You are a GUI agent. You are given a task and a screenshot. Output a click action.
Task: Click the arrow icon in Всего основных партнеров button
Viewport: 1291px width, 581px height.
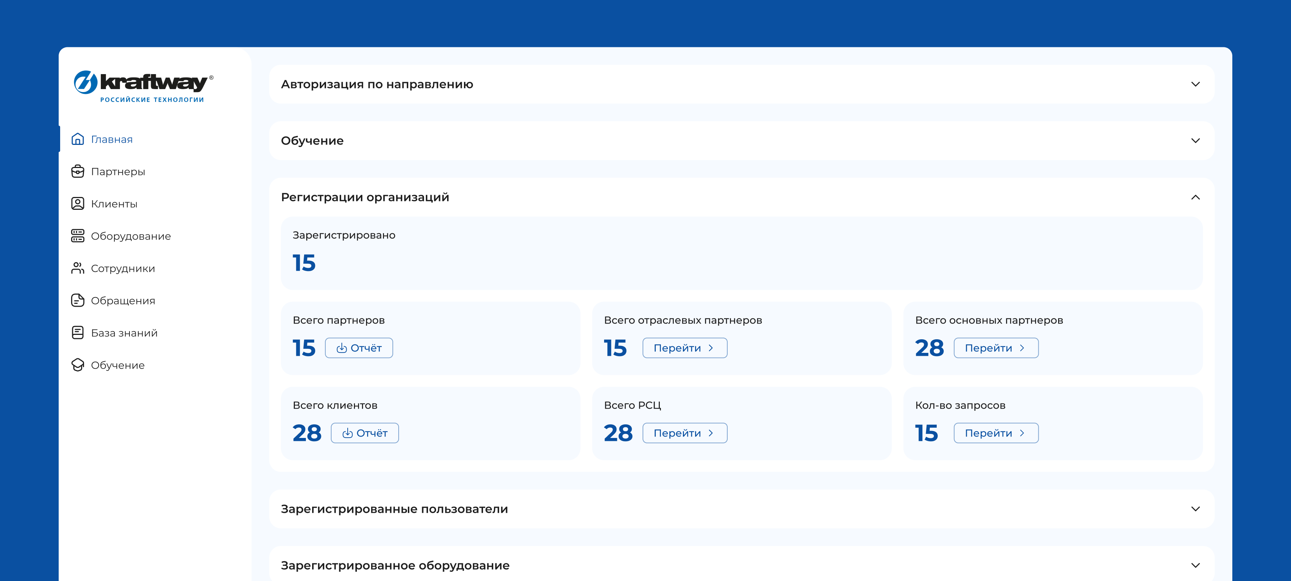1022,348
